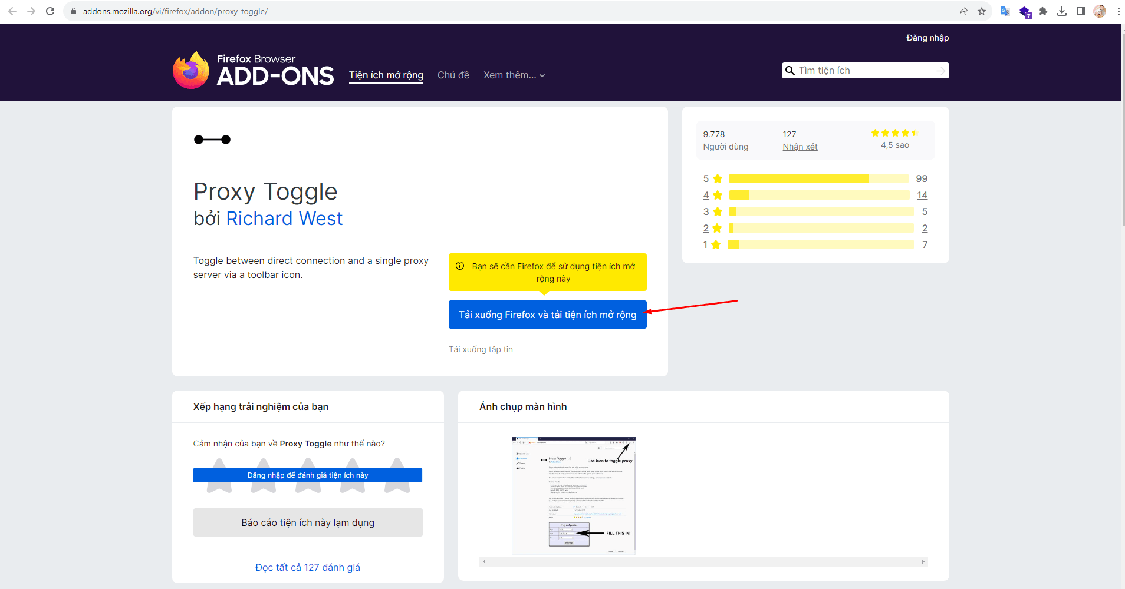Open the Tiện ích mở rộng tab
Viewport: 1125px width, 589px height.
(386, 75)
